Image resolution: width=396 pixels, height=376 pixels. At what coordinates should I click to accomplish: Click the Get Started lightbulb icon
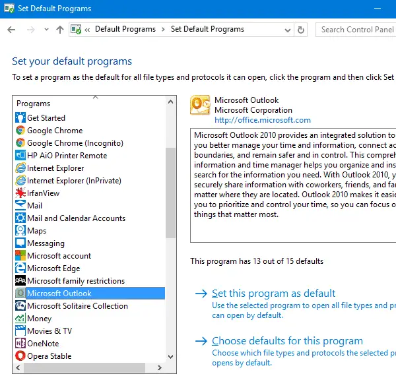pyautogui.click(x=20, y=118)
